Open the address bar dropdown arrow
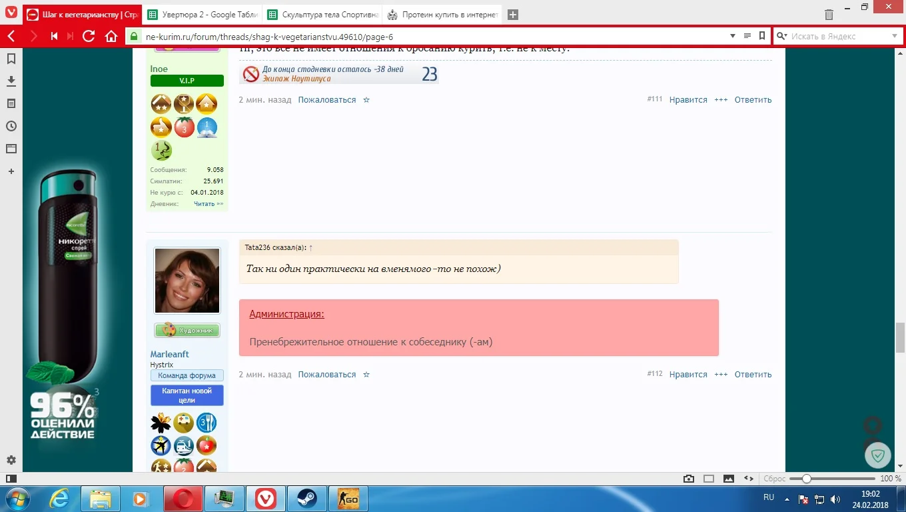The height and width of the screenshot is (512, 906). click(733, 37)
